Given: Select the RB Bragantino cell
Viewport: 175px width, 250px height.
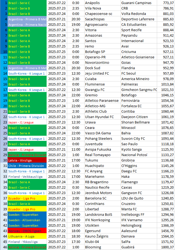Looking at the screenshot, I should pos(102,182).
